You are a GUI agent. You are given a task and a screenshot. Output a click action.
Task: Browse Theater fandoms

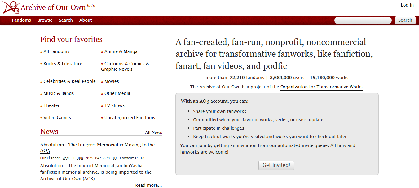51,105
